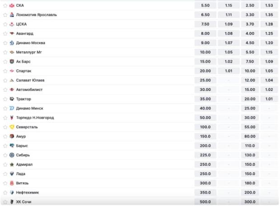Select Витязь odds 300.0

pyautogui.click(x=205, y=183)
